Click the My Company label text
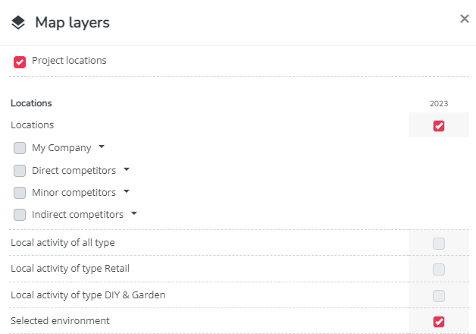 coord(61,148)
